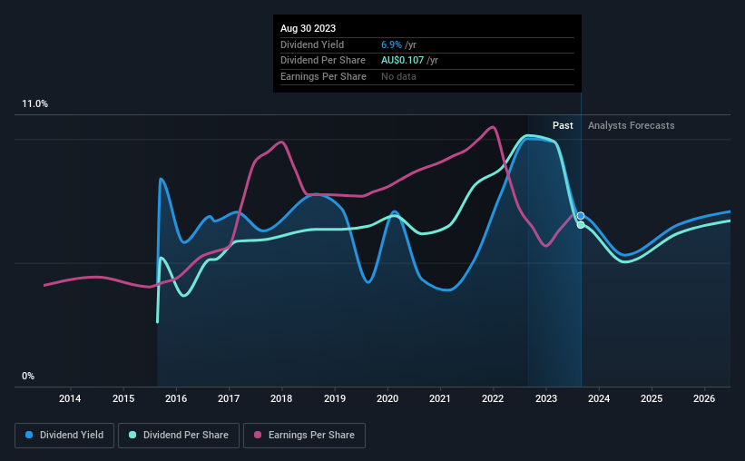The width and height of the screenshot is (745, 461).
Task: Click the AU$0.107 dividend per share value
Action: pyautogui.click(x=402, y=61)
